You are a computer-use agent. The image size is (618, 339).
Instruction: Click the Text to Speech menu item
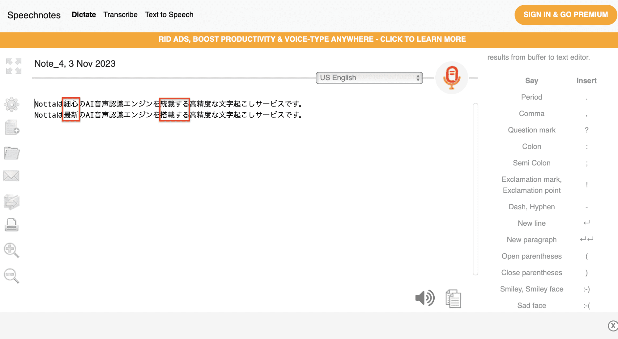(169, 15)
